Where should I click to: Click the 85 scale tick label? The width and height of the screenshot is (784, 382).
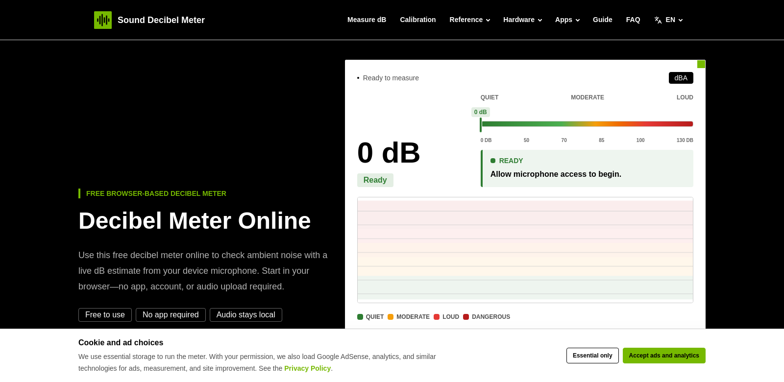point(602,140)
